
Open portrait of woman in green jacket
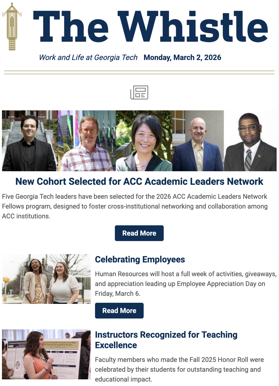point(144,141)
